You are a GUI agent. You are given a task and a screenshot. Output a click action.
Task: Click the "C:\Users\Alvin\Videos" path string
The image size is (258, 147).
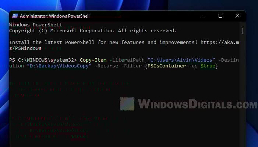click(x=181, y=60)
